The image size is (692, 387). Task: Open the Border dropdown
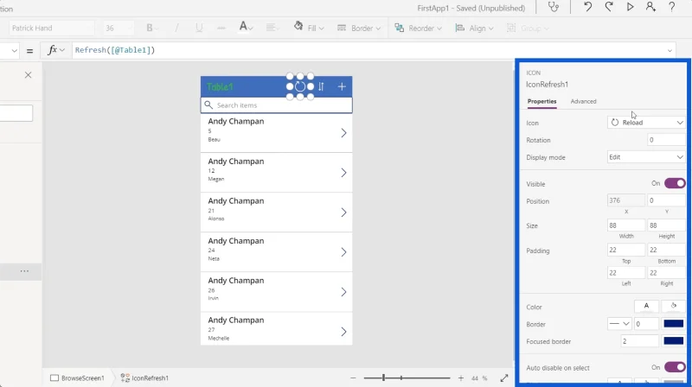[359, 28]
